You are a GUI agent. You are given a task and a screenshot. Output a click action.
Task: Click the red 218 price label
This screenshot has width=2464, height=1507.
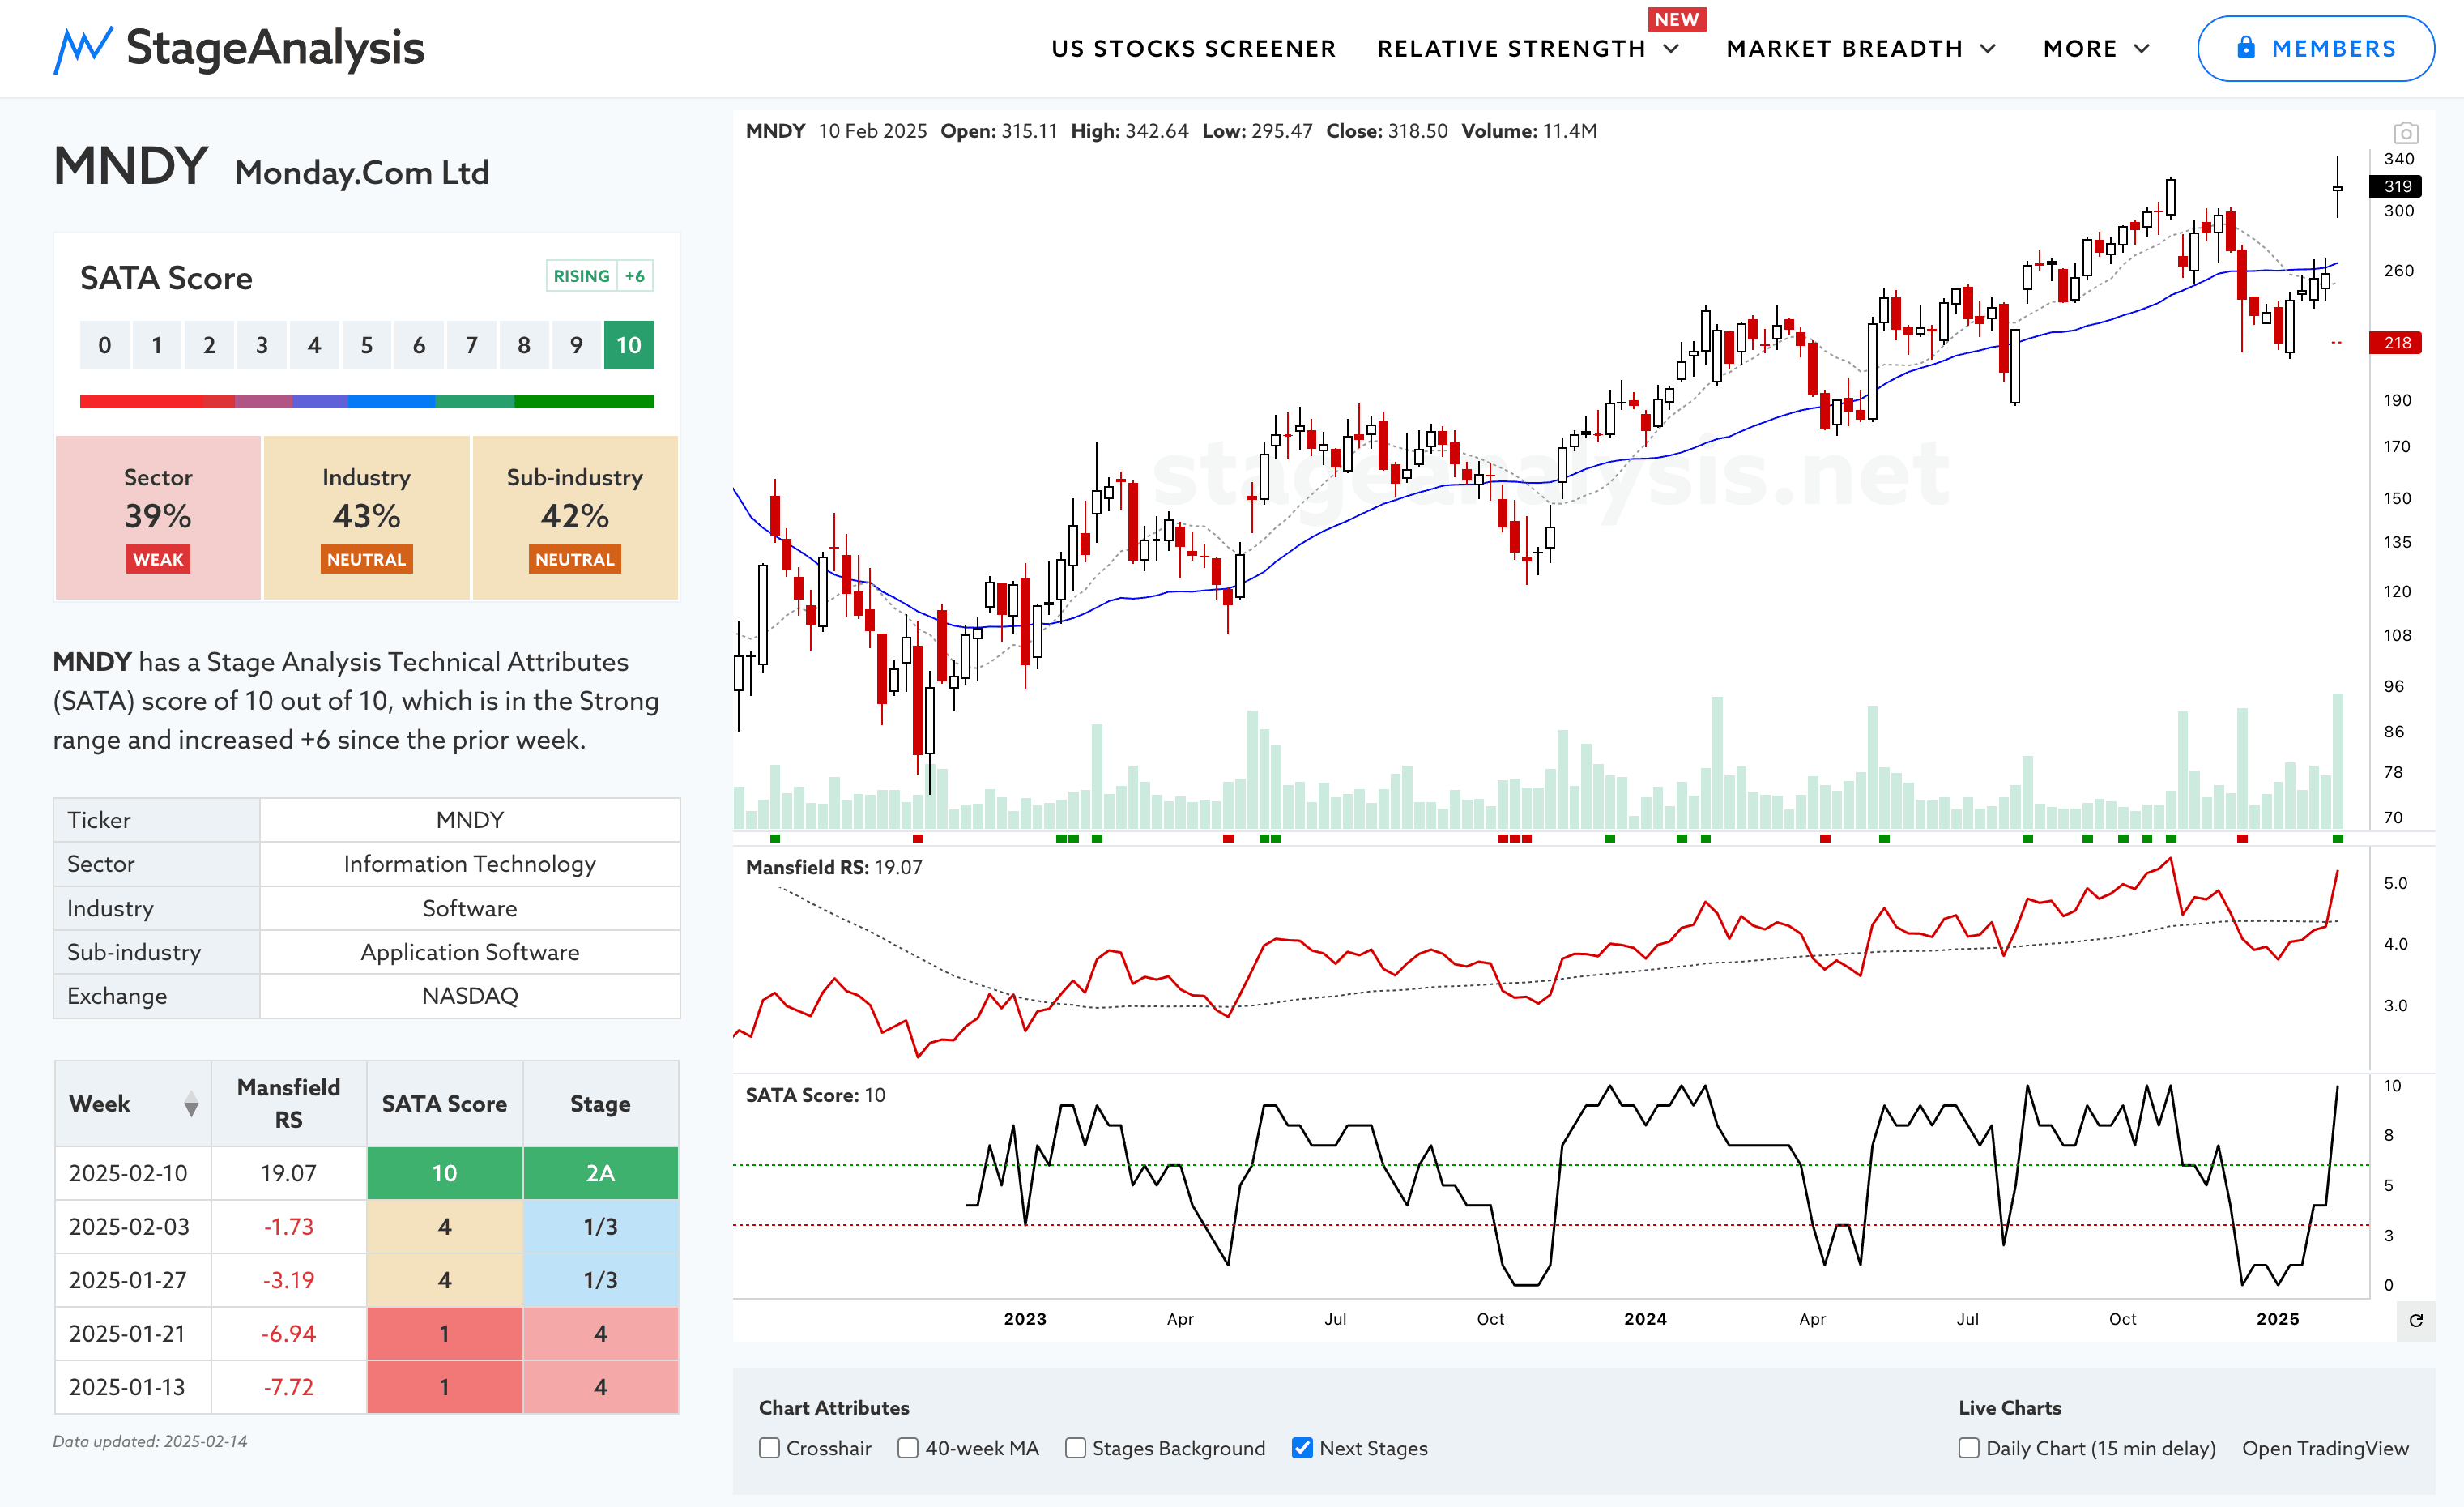click(2397, 343)
